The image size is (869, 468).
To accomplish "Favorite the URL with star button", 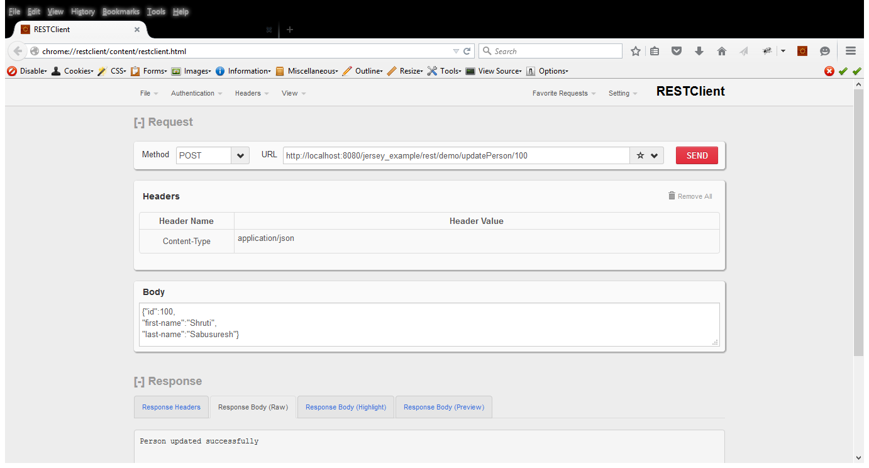I will [640, 155].
